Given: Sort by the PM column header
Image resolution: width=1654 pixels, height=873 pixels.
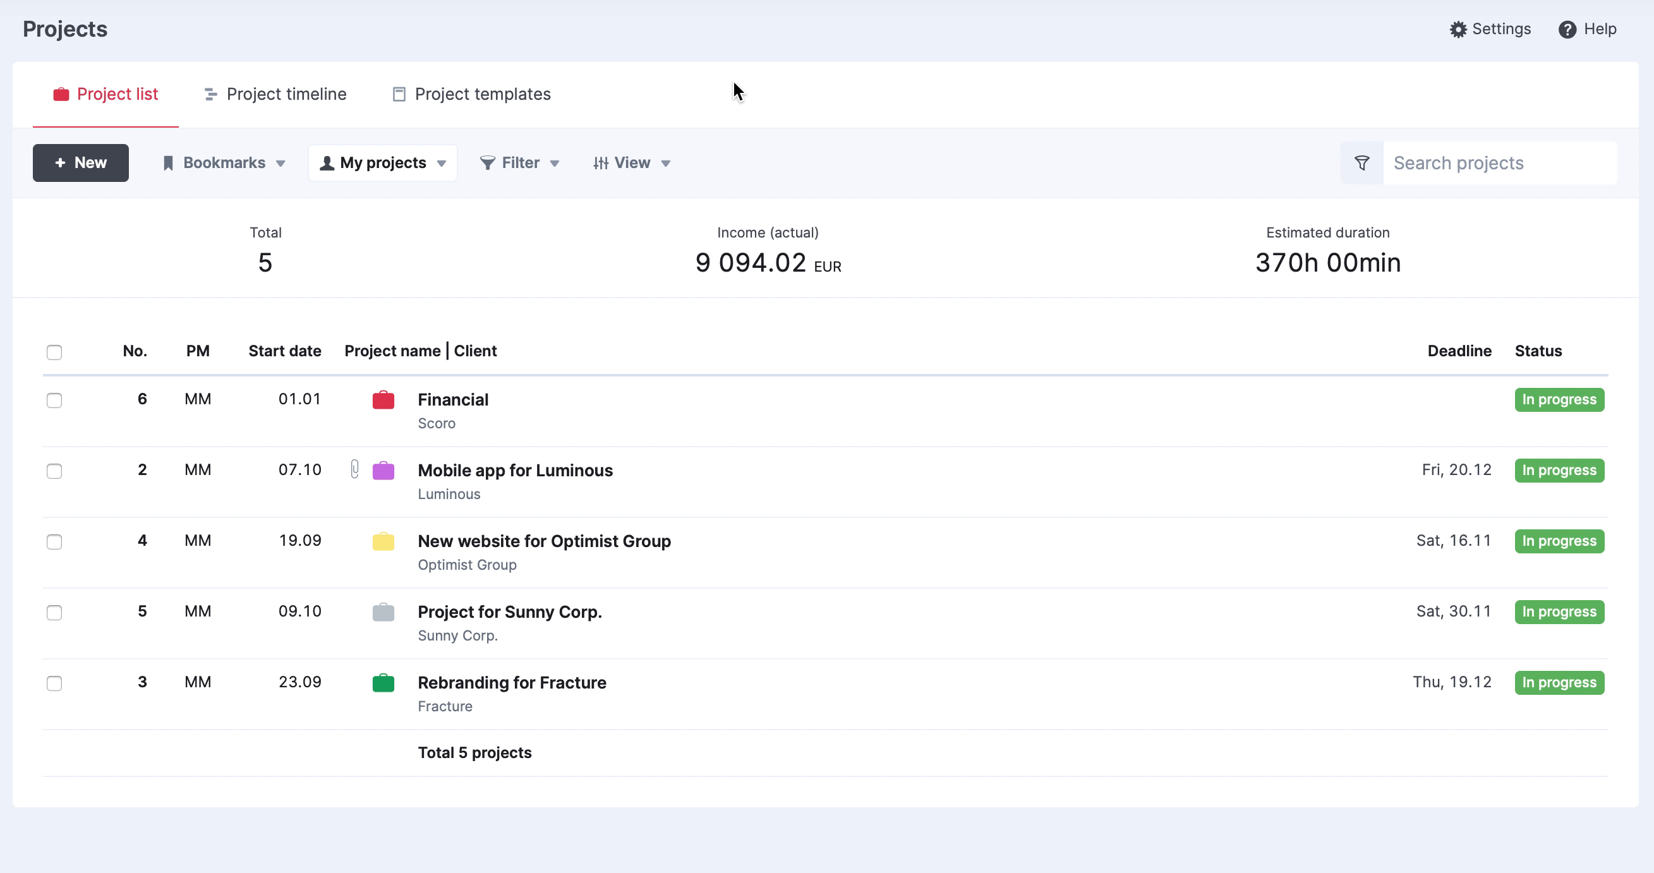Looking at the screenshot, I should (x=198, y=351).
